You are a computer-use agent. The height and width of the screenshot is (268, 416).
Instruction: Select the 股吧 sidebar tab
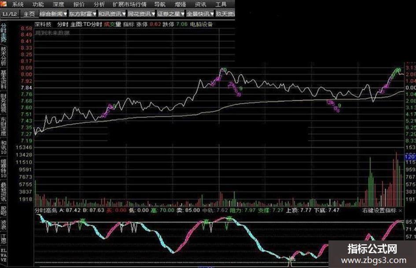tap(4, 211)
